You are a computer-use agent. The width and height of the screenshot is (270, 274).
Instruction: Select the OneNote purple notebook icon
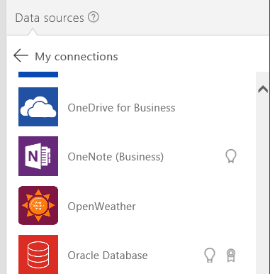tap(38, 156)
